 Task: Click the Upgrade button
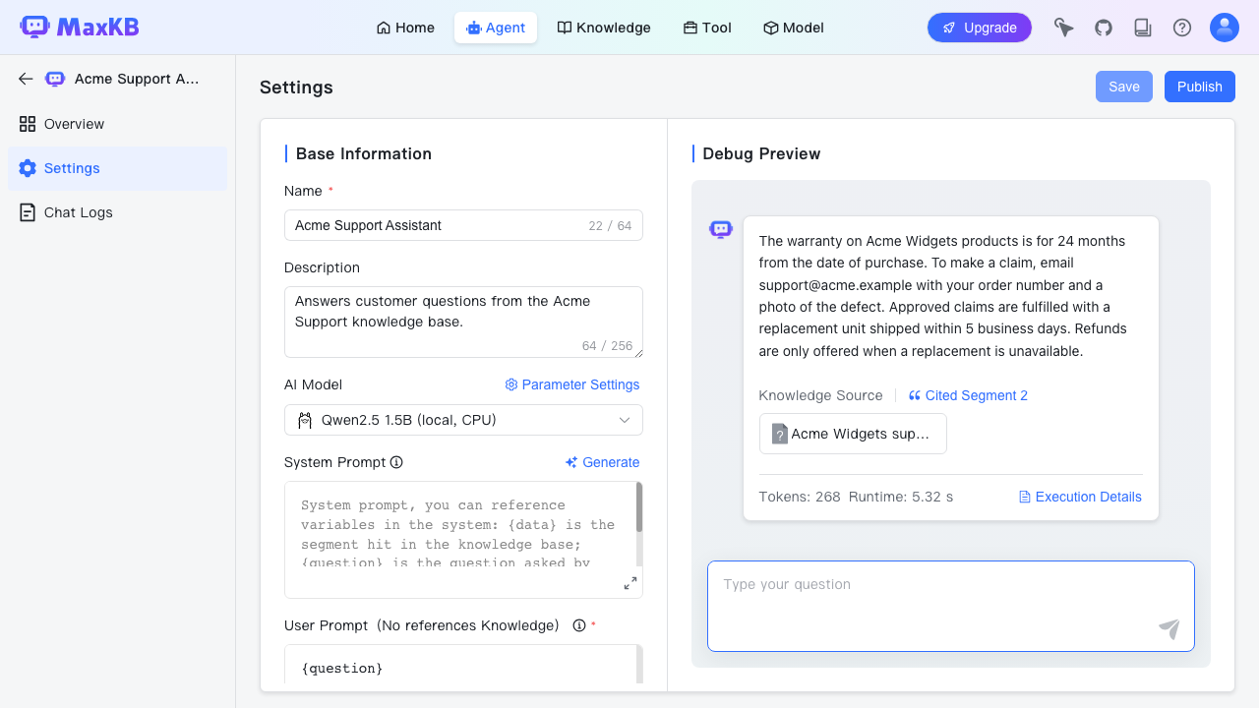[980, 28]
